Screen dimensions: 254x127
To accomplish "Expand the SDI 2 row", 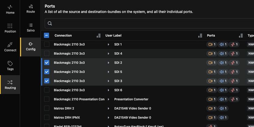I will pos(108,63).
